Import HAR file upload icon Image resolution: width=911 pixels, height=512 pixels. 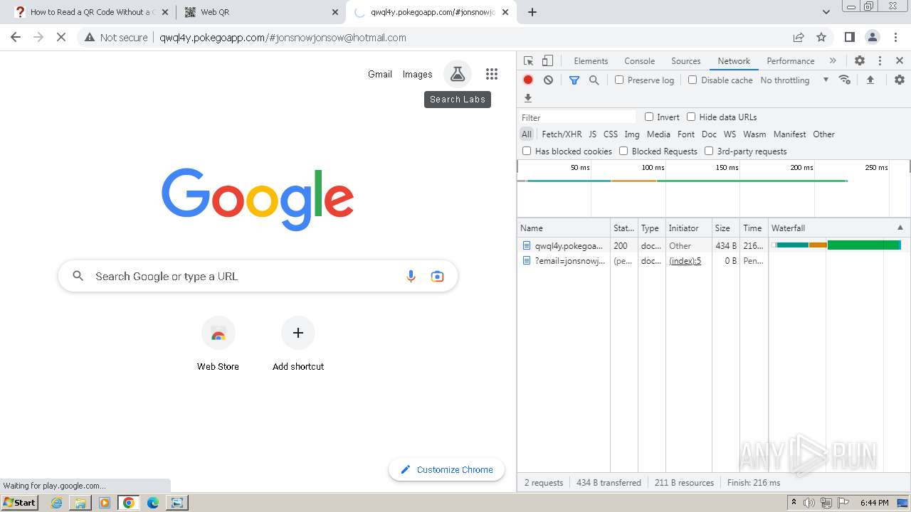(870, 80)
